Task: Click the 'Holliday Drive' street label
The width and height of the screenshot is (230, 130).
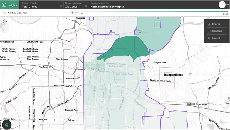Action: pyautogui.click(x=11, y=100)
